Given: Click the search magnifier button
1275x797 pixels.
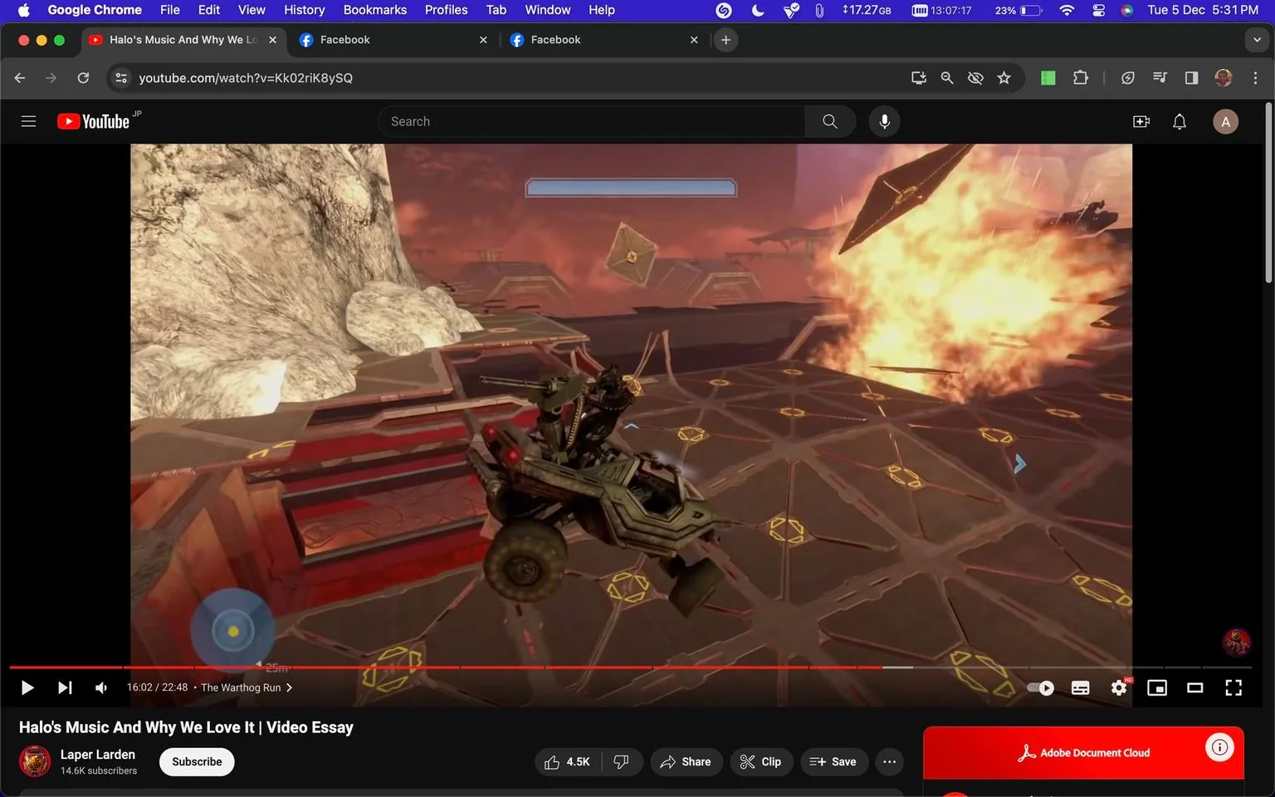Looking at the screenshot, I should click(830, 121).
